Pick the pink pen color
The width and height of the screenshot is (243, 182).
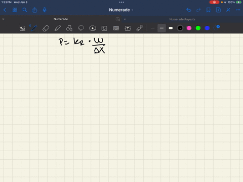click(189, 28)
